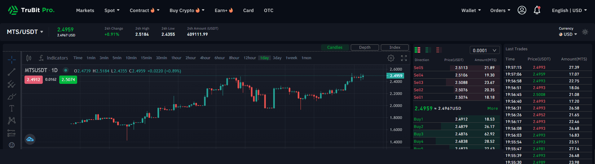Open the 0.0001 price precision dropdown
595x164 pixels.
(x=485, y=50)
